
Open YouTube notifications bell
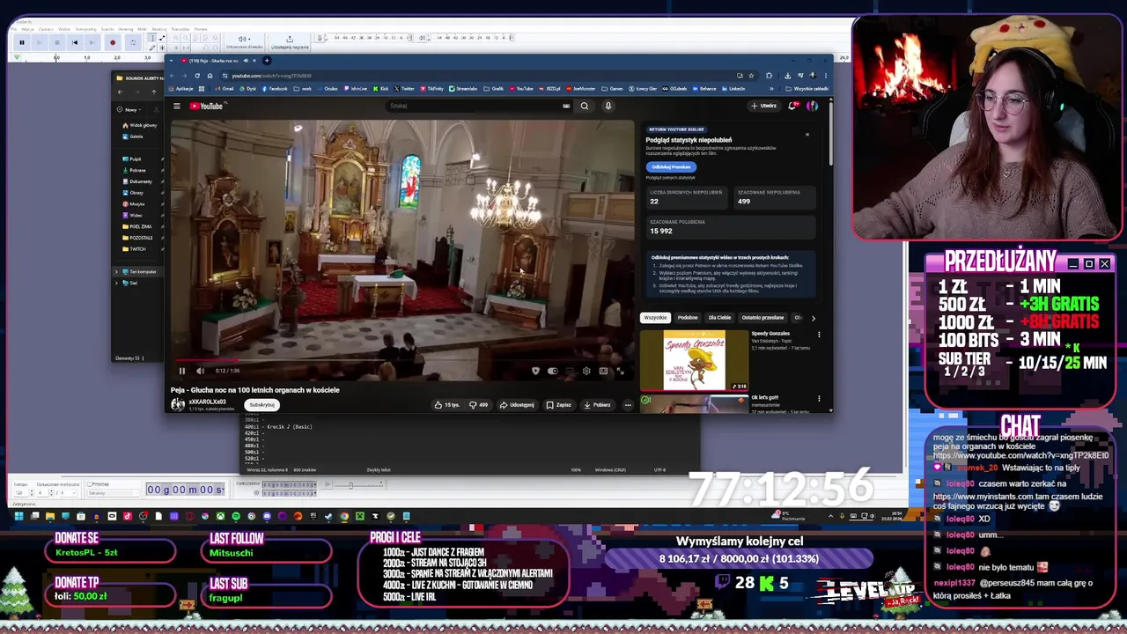(792, 106)
